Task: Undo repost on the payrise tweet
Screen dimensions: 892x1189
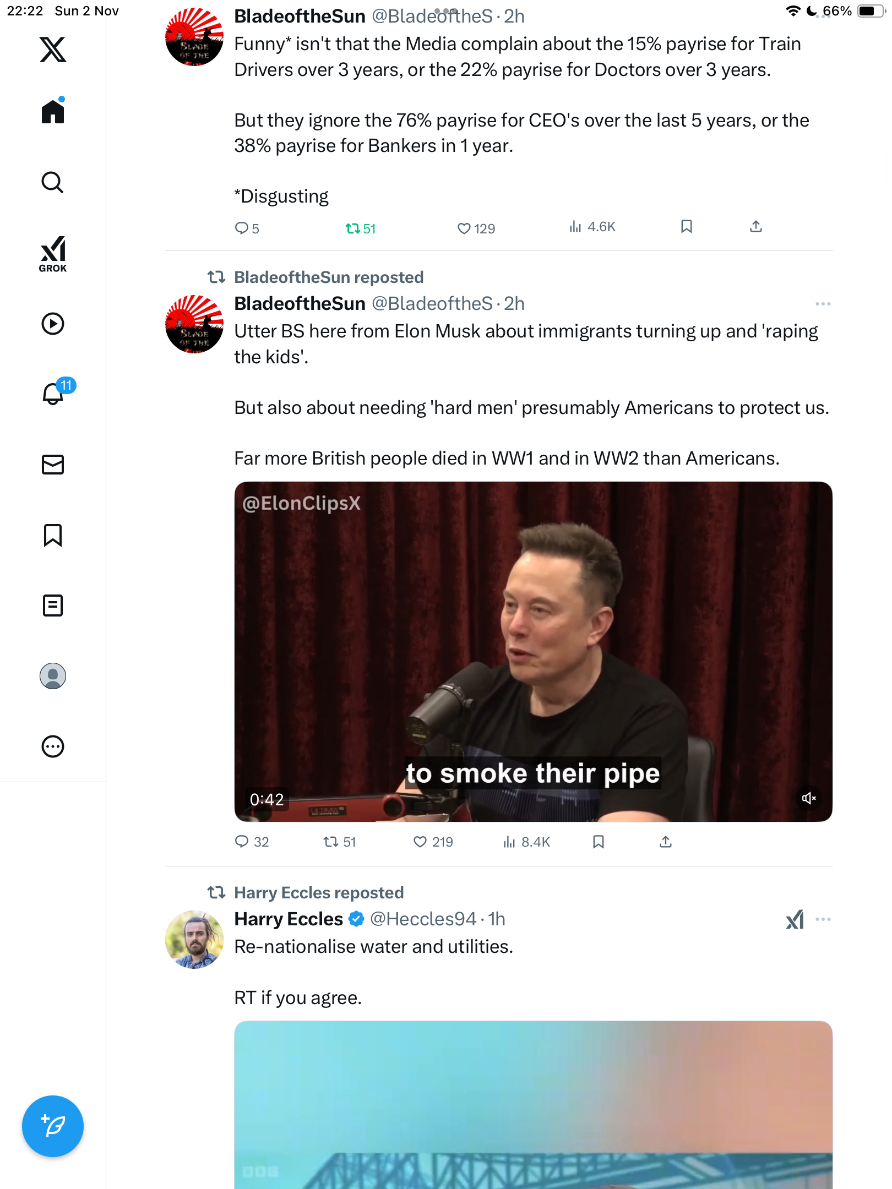Action: tap(353, 228)
